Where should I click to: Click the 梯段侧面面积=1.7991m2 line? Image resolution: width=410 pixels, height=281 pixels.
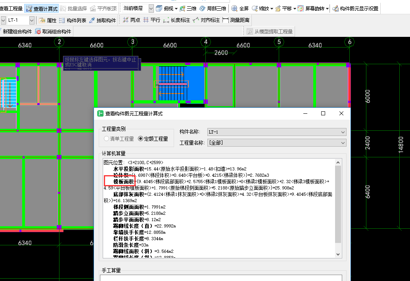click(139, 207)
